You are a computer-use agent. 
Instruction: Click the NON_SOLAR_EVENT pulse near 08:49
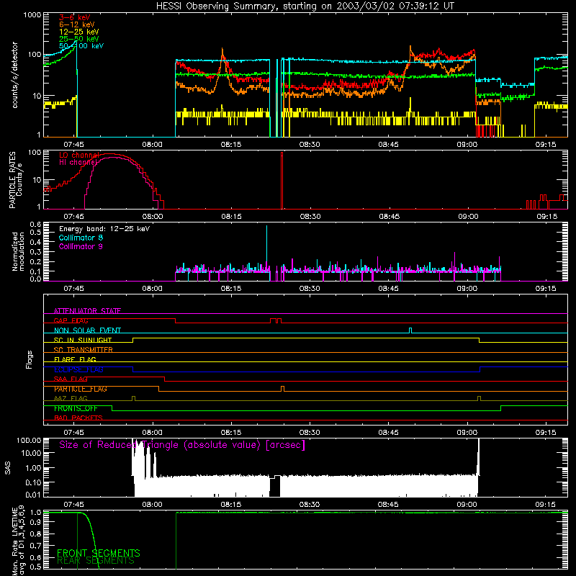click(410, 330)
